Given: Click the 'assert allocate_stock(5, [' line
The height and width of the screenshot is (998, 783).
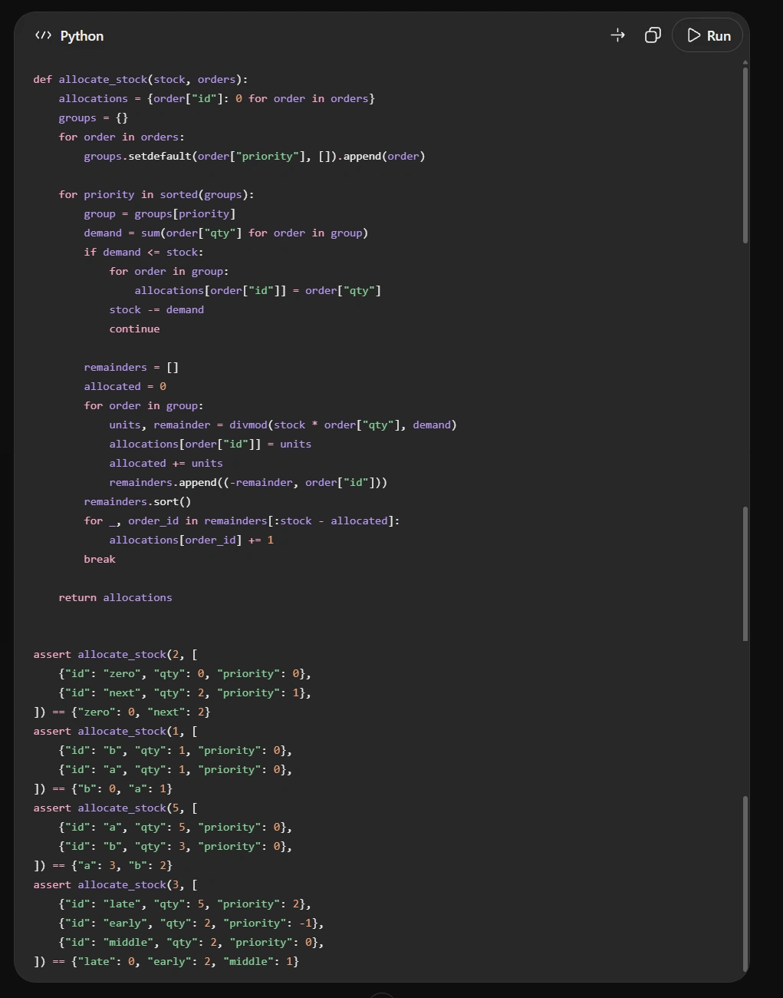Looking at the screenshot, I should [115, 808].
